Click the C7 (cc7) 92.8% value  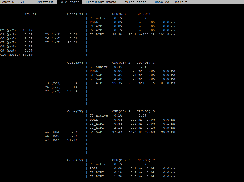pyautogui.click(x=72, y=91)
